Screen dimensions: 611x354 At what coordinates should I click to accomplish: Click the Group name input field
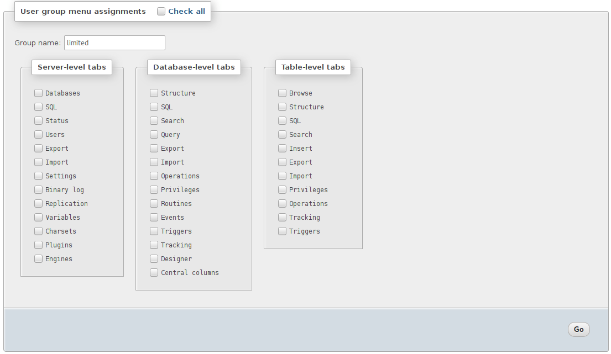pos(114,43)
